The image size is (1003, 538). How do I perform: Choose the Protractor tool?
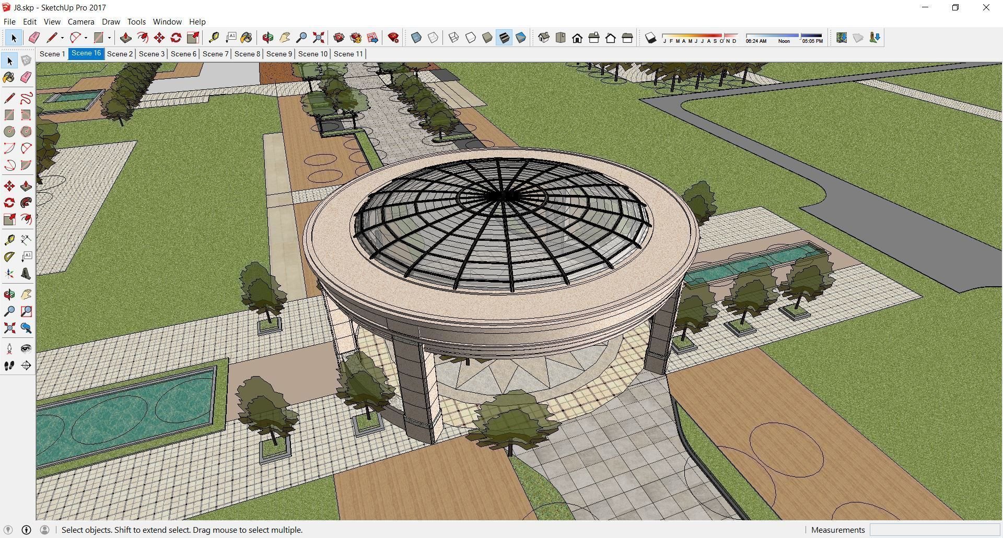(x=9, y=257)
